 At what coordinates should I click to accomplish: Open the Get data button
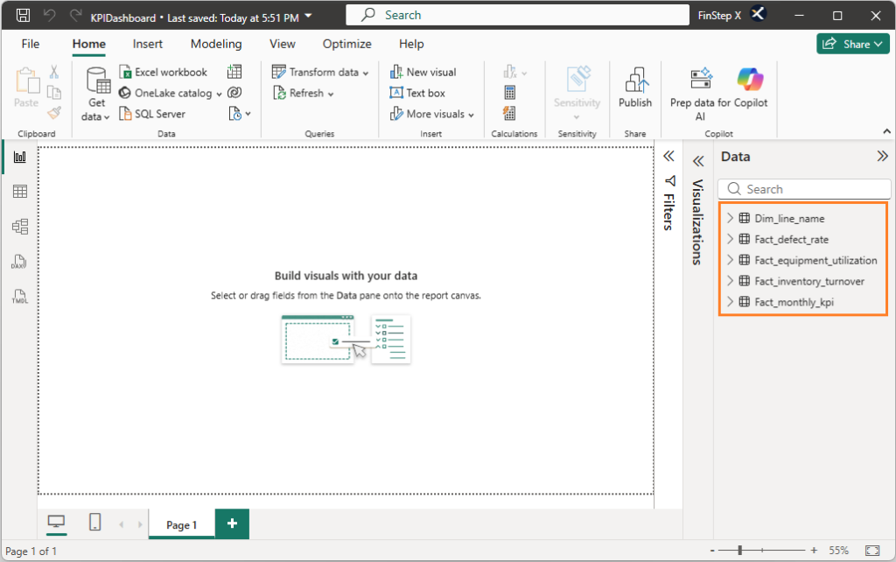click(96, 94)
